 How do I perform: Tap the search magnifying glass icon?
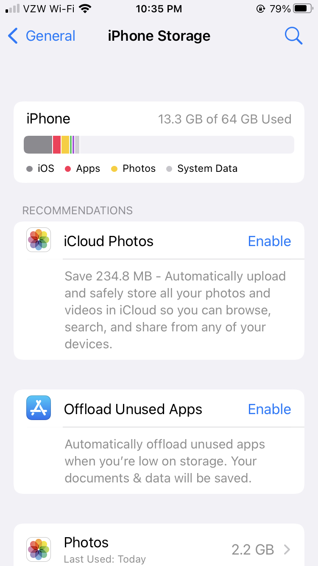(x=293, y=36)
